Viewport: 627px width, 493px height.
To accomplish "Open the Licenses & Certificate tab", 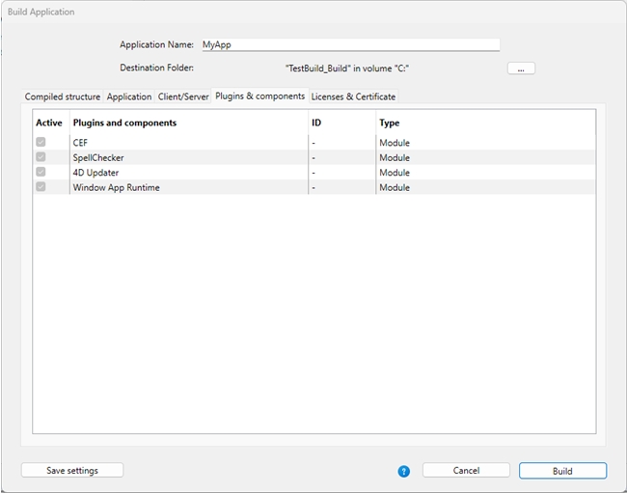I will pos(353,96).
